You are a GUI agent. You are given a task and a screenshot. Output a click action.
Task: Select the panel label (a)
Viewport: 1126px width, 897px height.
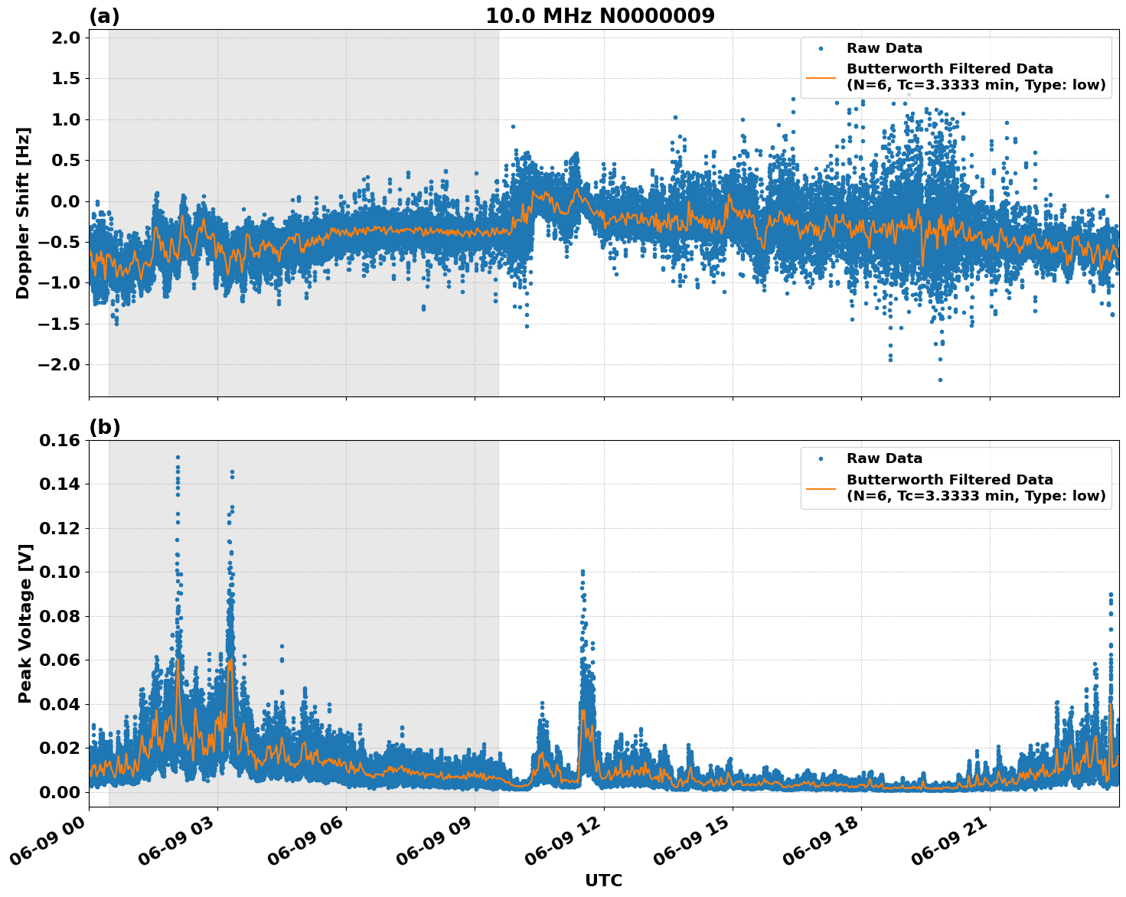[106, 14]
